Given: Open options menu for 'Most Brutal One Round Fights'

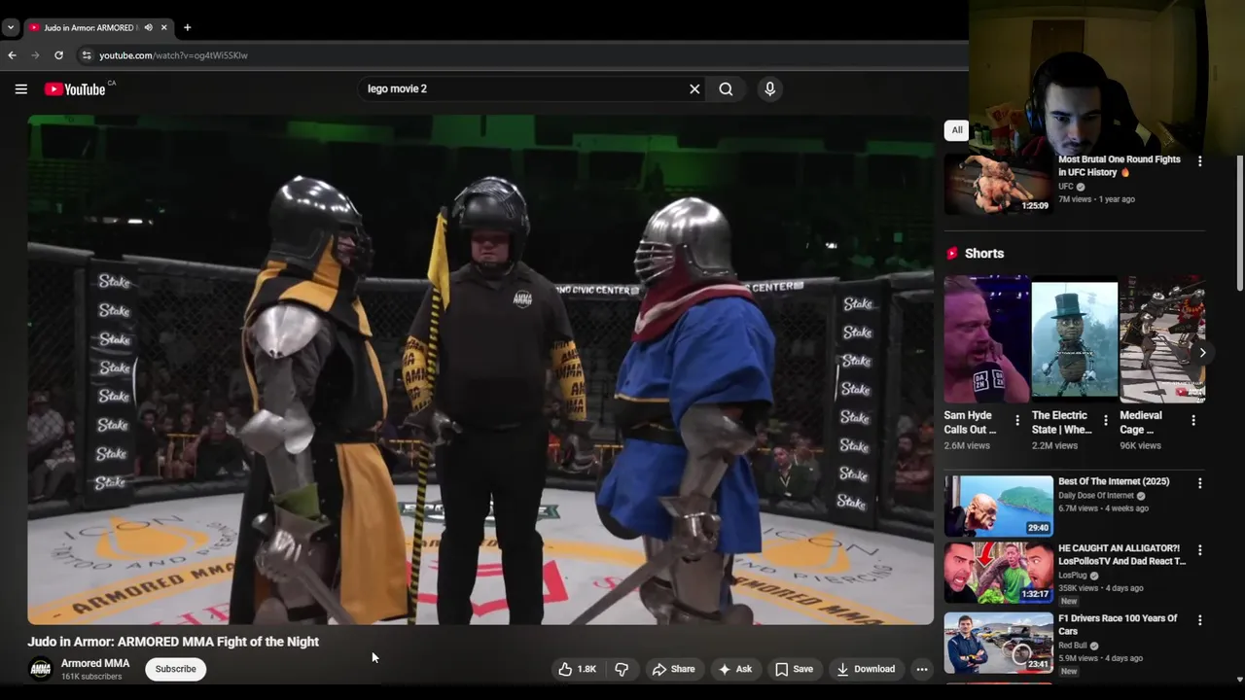Looking at the screenshot, I should [1199, 161].
